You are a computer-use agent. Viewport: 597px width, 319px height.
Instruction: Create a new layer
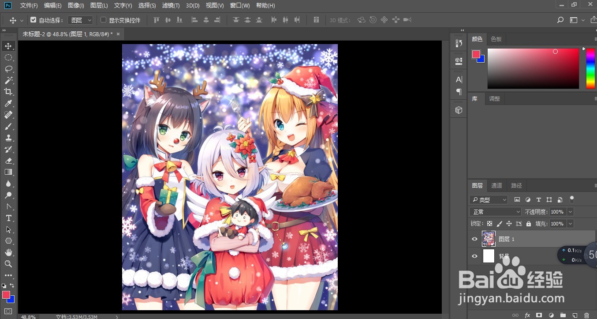coord(575,315)
